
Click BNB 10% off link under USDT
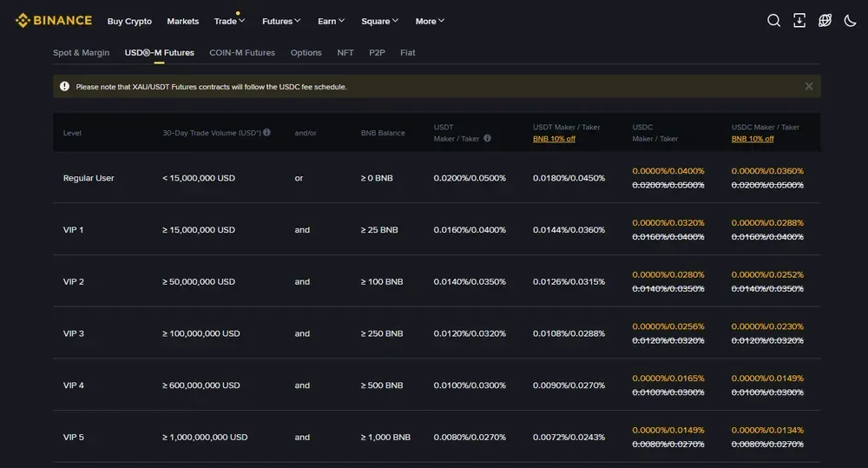[554, 139]
